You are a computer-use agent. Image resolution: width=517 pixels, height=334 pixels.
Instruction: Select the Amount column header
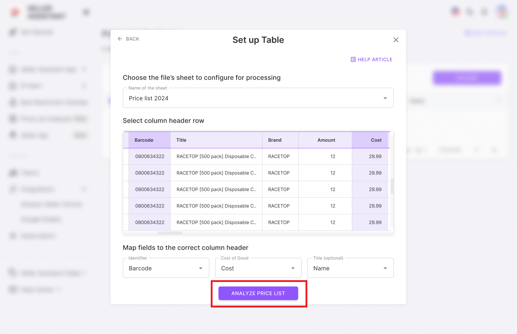pyautogui.click(x=326, y=140)
